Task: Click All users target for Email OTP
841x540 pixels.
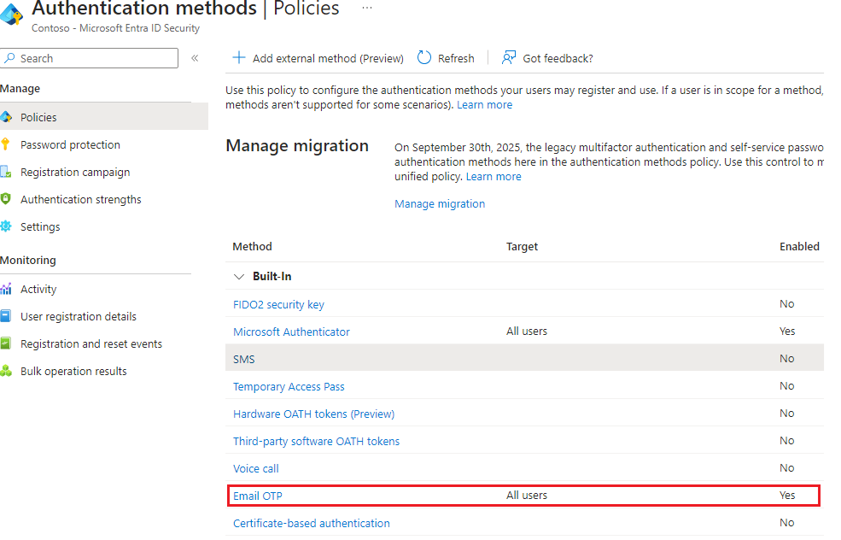Action: (527, 495)
